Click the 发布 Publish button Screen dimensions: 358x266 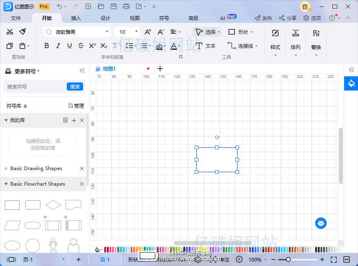click(264, 18)
